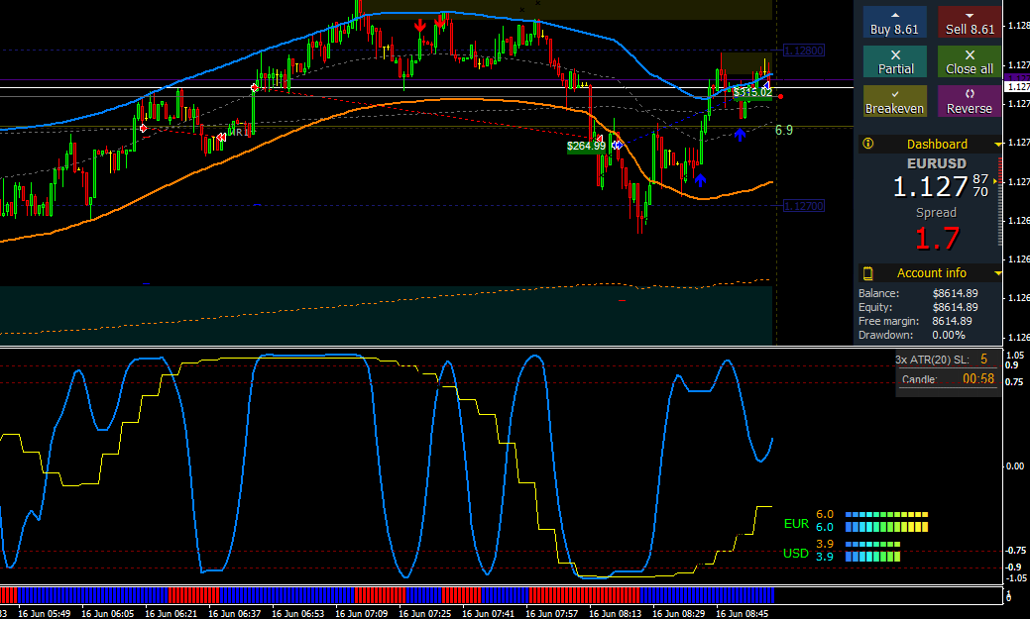Click the Equity value $8614.89
Viewport: 1030px width, 619px height.
955,307
